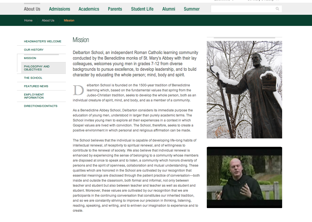
Task: Click the Mission breadcrumb link
Action: pos(69,20)
